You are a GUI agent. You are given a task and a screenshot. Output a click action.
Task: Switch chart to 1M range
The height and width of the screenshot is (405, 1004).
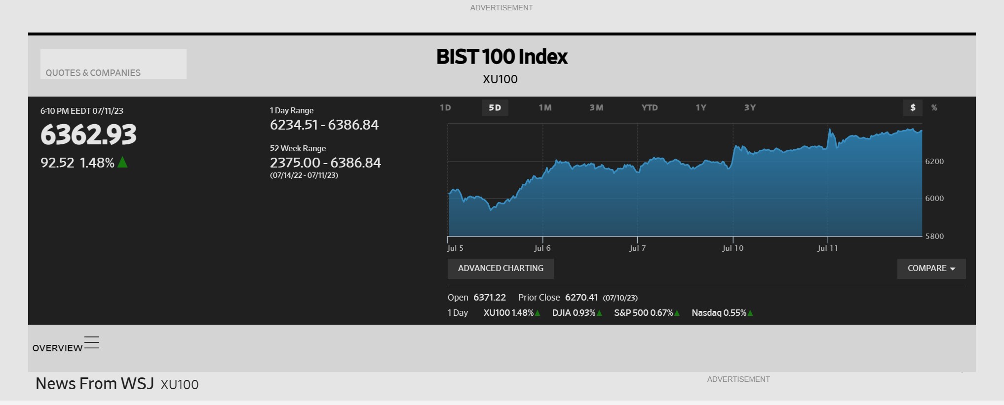(x=545, y=107)
